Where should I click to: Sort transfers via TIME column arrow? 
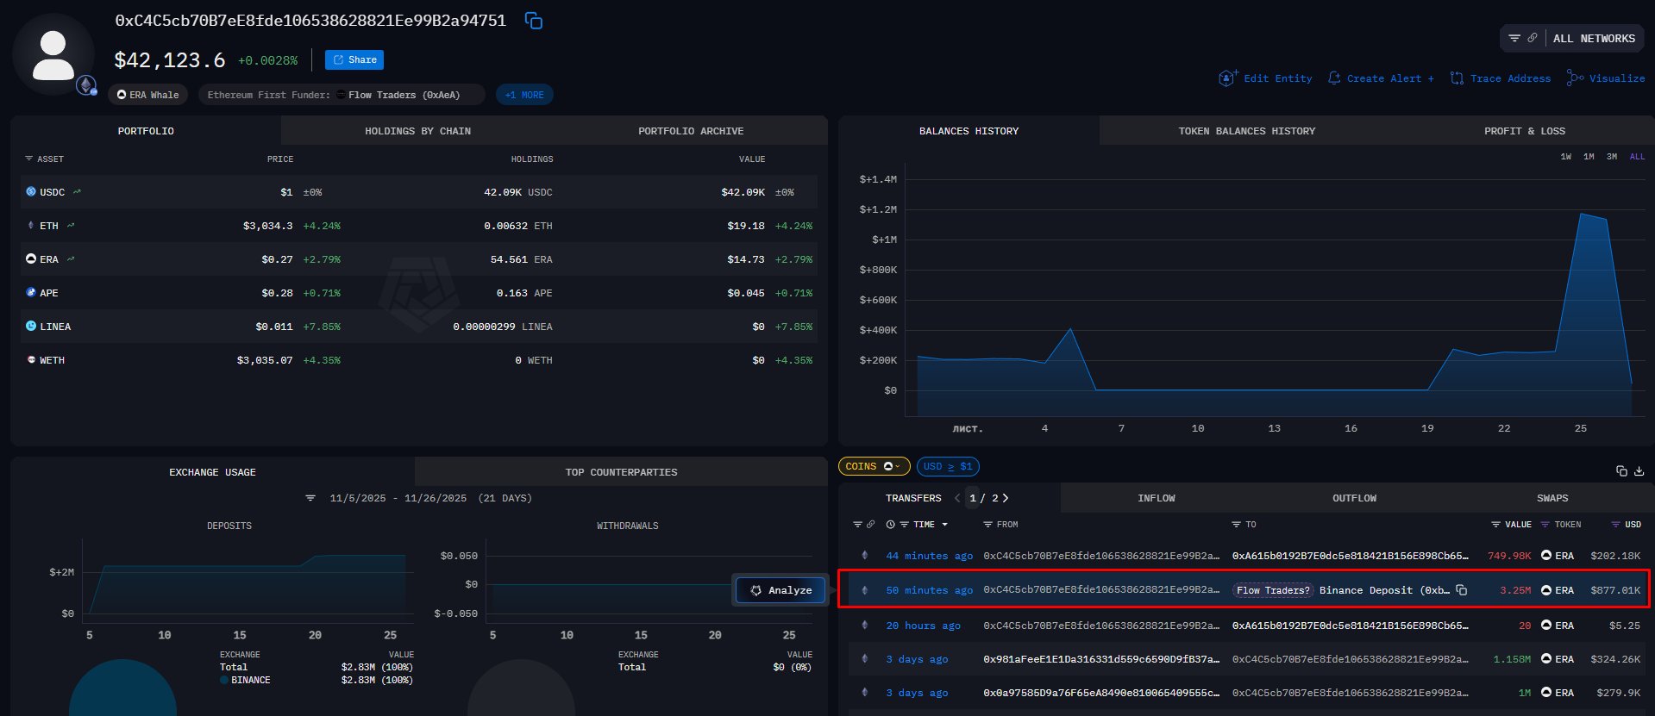pyautogui.click(x=944, y=525)
